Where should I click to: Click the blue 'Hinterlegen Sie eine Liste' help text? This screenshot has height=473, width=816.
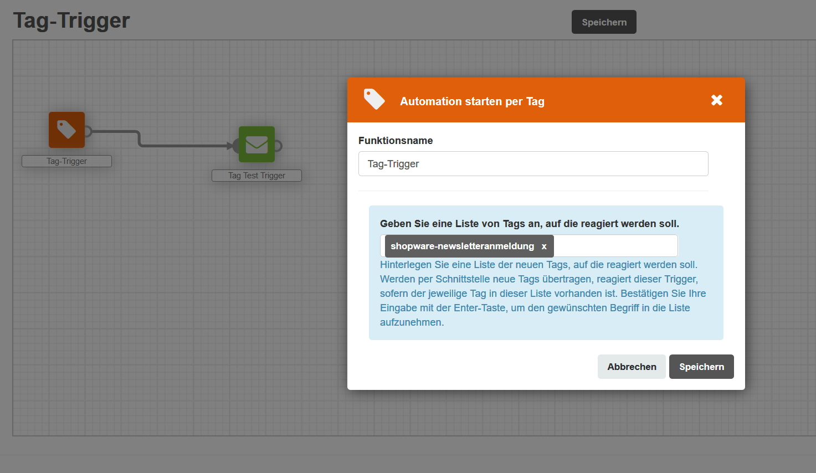[543, 294]
